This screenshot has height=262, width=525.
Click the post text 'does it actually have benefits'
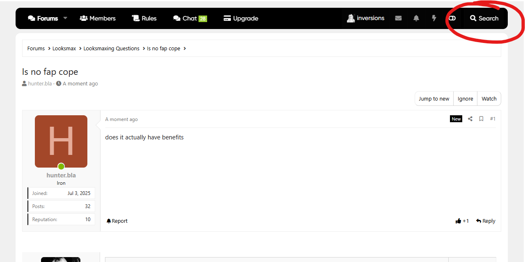click(x=144, y=137)
